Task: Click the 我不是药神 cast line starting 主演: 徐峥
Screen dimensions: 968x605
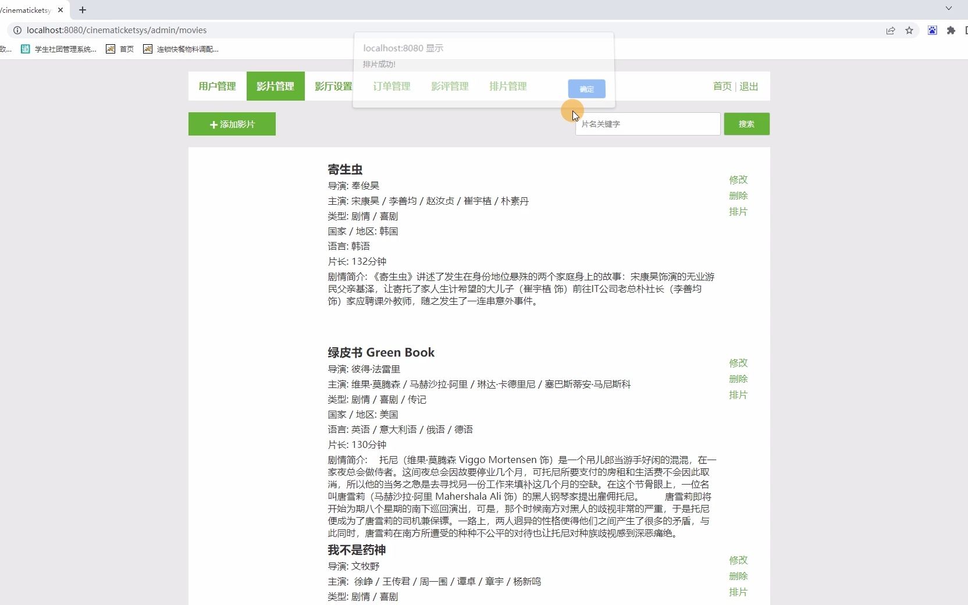Action: coord(434,581)
